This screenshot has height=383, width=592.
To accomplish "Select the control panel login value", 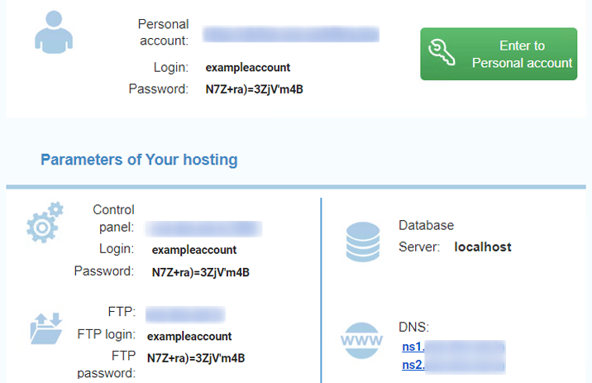I will (194, 250).
